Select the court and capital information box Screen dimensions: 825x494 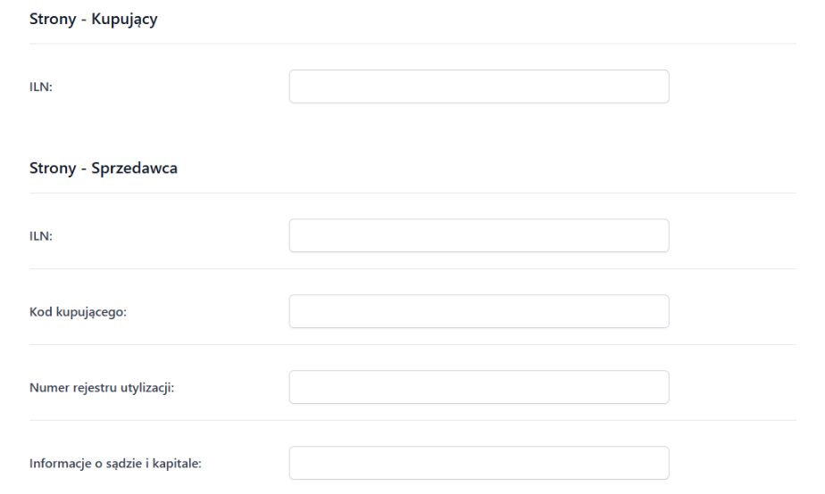[479, 463]
